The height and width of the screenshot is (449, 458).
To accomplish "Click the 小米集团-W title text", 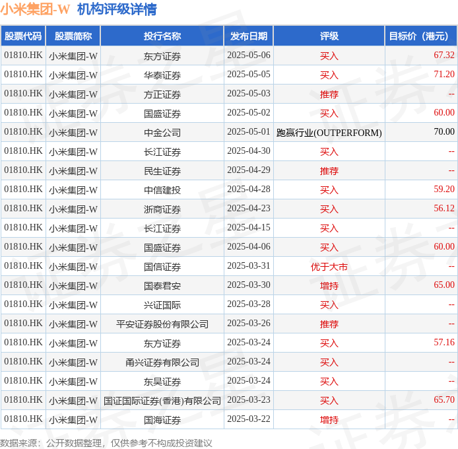I will click(35, 9).
